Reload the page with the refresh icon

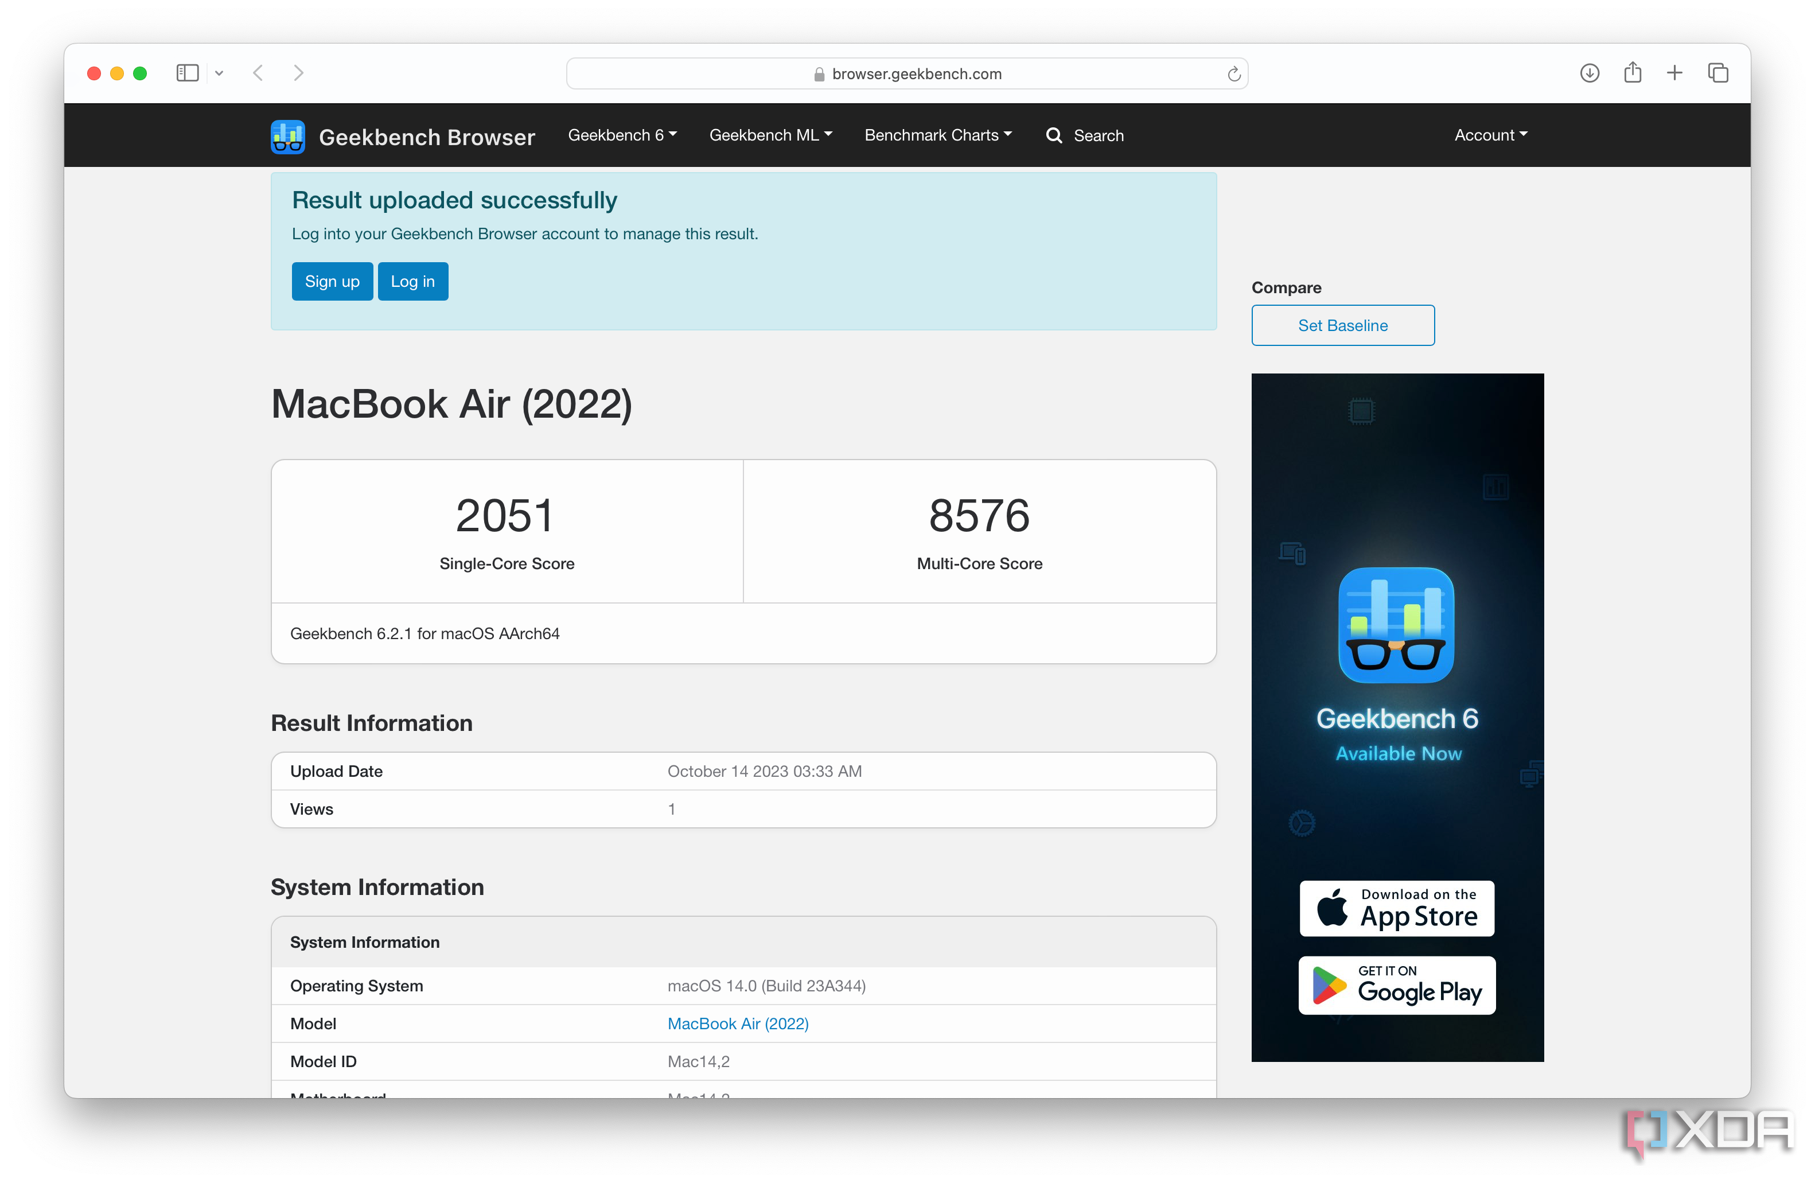coord(1233,74)
